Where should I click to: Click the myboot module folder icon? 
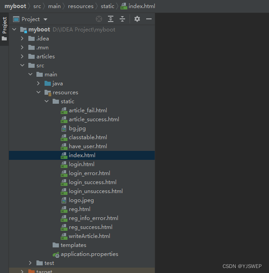pyautogui.click(x=23, y=30)
